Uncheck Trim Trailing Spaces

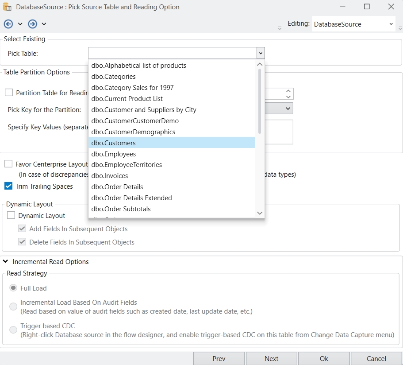pyautogui.click(x=8, y=186)
